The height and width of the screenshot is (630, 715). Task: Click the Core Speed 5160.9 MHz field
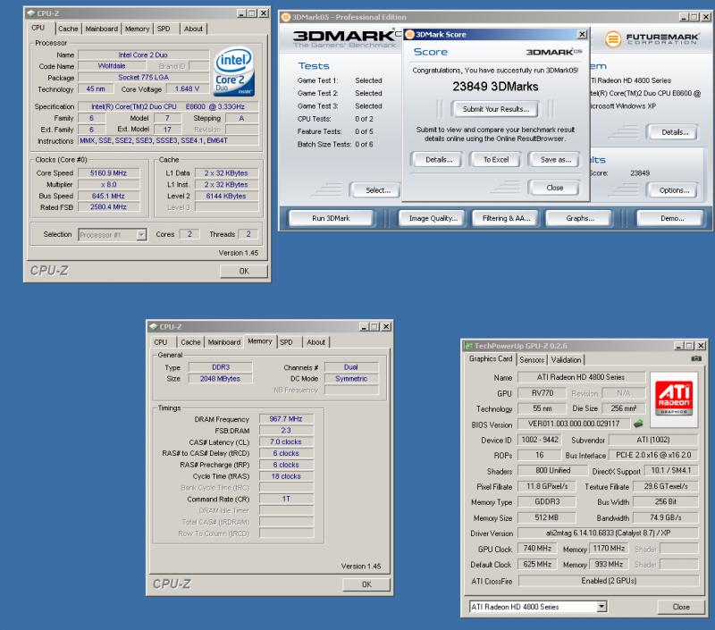pos(108,173)
